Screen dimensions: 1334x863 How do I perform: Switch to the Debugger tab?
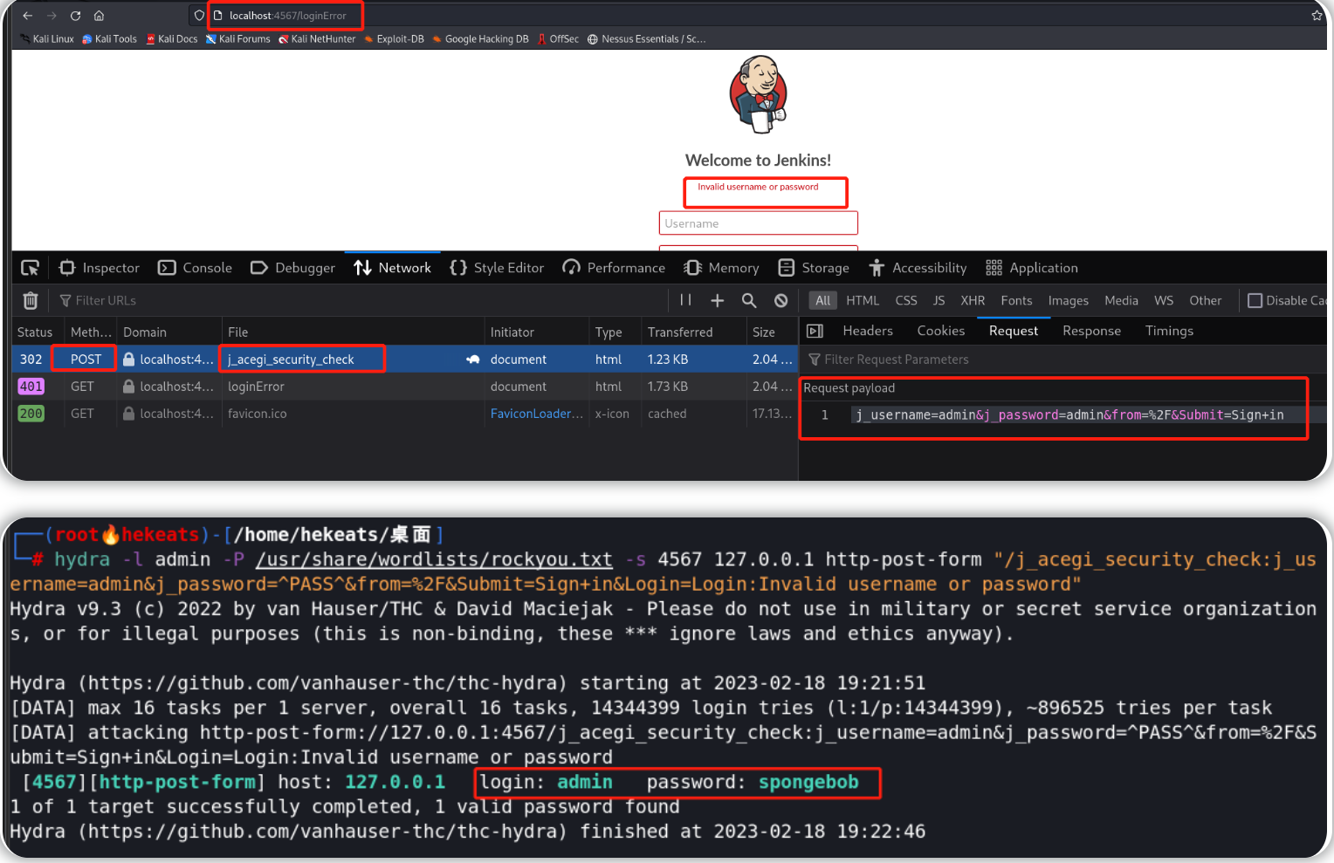pyautogui.click(x=292, y=268)
